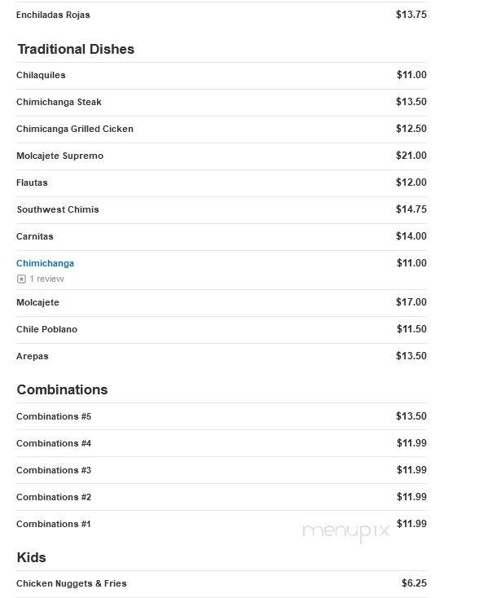Click the Kids section heading

pyautogui.click(x=31, y=557)
